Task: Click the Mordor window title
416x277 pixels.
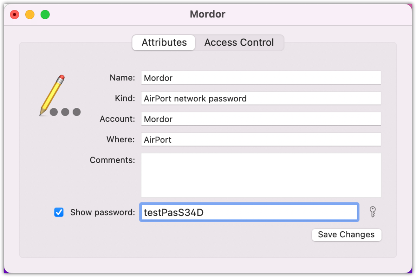Action: point(208,14)
